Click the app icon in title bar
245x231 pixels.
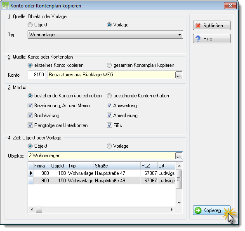5,6
